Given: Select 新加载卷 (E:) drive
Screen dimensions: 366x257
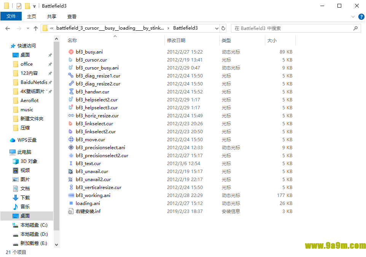Looking at the screenshot, I should click(33, 243).
